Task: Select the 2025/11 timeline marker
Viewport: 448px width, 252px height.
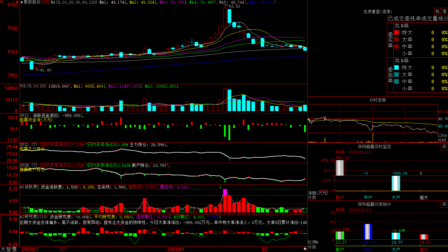Action: tap(30, 249)
